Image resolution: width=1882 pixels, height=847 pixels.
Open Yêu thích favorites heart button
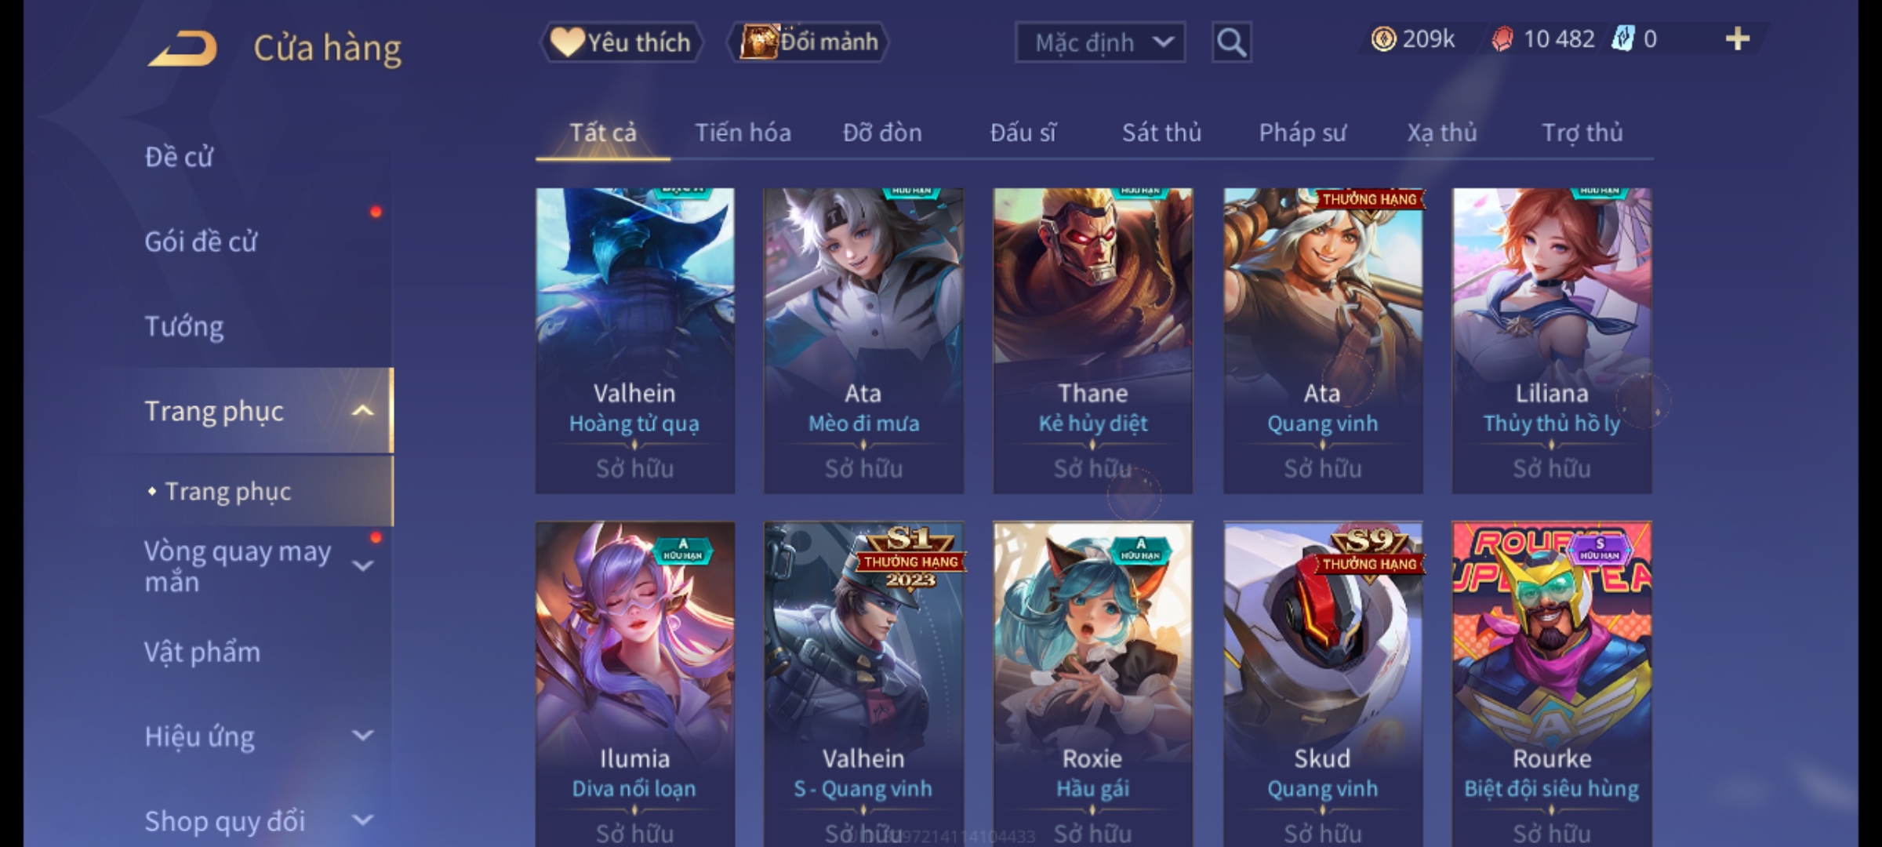621,42
